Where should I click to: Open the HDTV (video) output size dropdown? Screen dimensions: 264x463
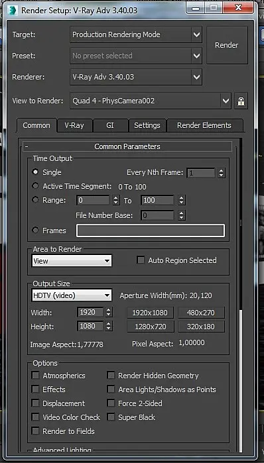coord(72,295)
